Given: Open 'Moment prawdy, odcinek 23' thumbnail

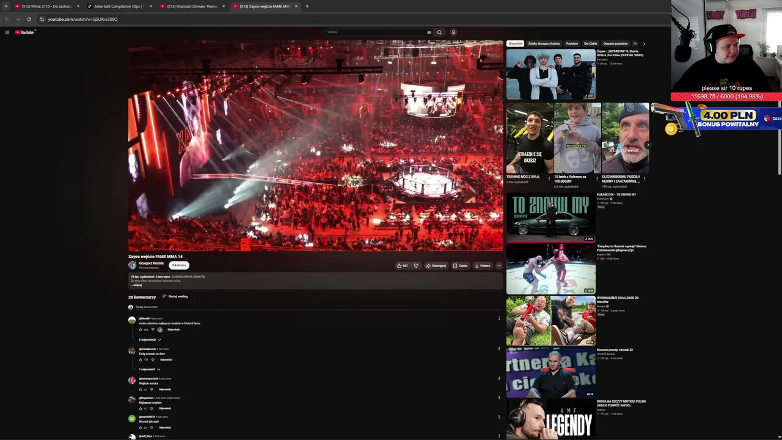Looking at the screenshot, I should click(551, 373).
